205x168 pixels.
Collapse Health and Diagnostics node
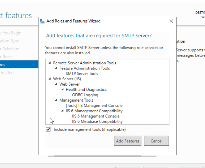pos(62,90)
